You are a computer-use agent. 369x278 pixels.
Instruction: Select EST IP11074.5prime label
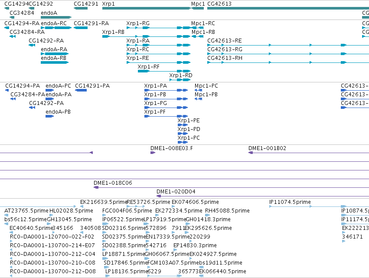click(x=290, y=202)
